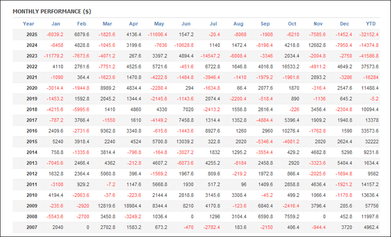Image resolution: width=391 pixels, height=237 pixels.
Task: Click the Sep column header
Action: 265,24
